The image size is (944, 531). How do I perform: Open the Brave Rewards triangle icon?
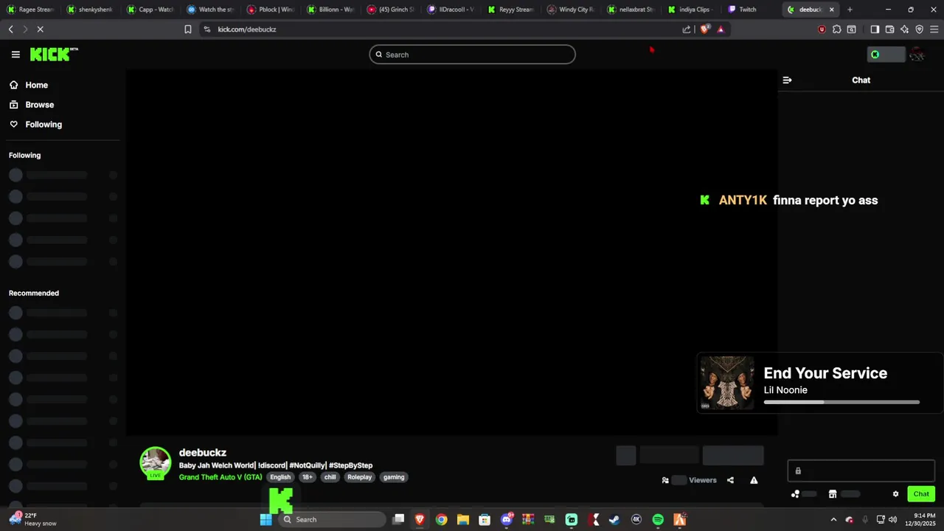click(x=721, y=29)
